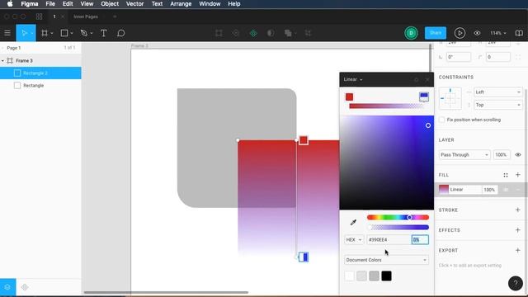Open the zoom level 114% dropdown
This screenshot has width=528, height=297.
(498, 33)
